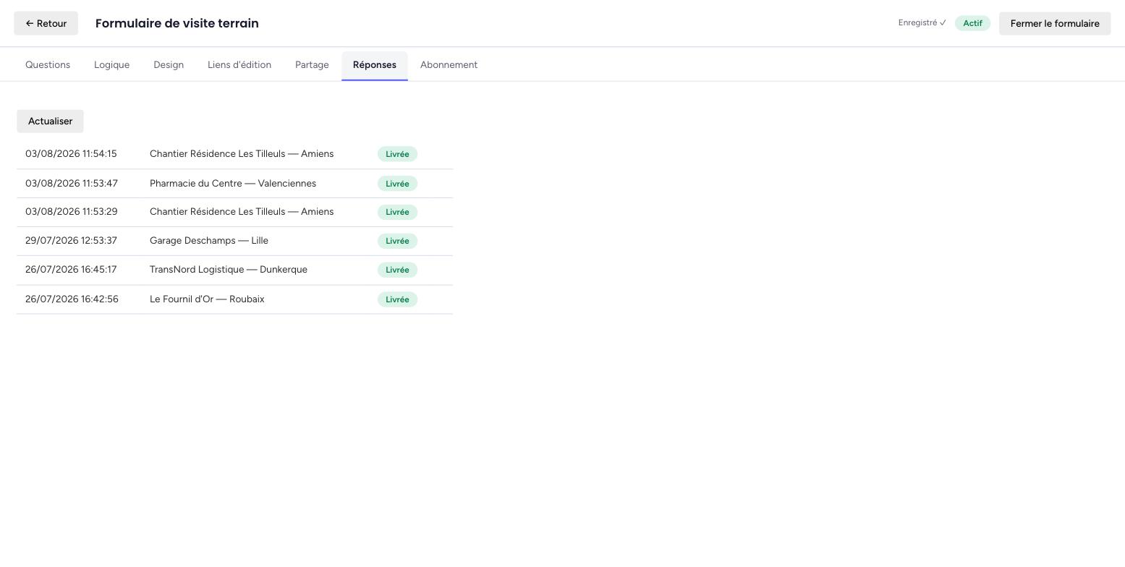Click TransNord Logistique — Dunkerque entry
Screen dimensions: 1125x567
coord(229,270)
